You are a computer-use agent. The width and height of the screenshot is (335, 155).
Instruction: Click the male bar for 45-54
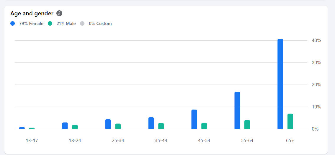204,126
